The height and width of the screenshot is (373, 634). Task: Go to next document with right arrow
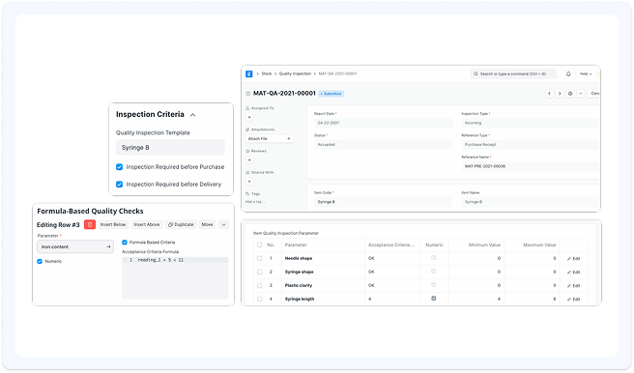[x=560, y=94]
